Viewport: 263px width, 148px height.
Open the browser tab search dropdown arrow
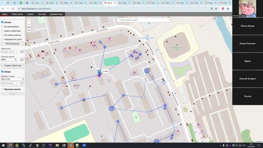(x=2, y=3)
